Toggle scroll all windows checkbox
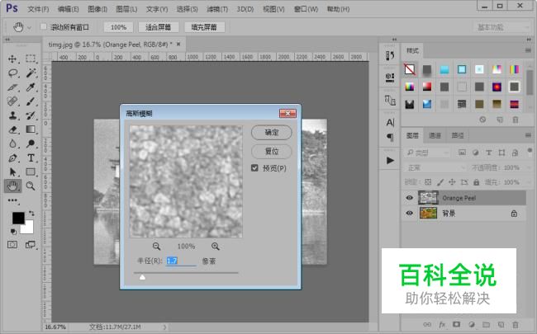Viewport: 537px width, 334px height. [x=44, y=26]
